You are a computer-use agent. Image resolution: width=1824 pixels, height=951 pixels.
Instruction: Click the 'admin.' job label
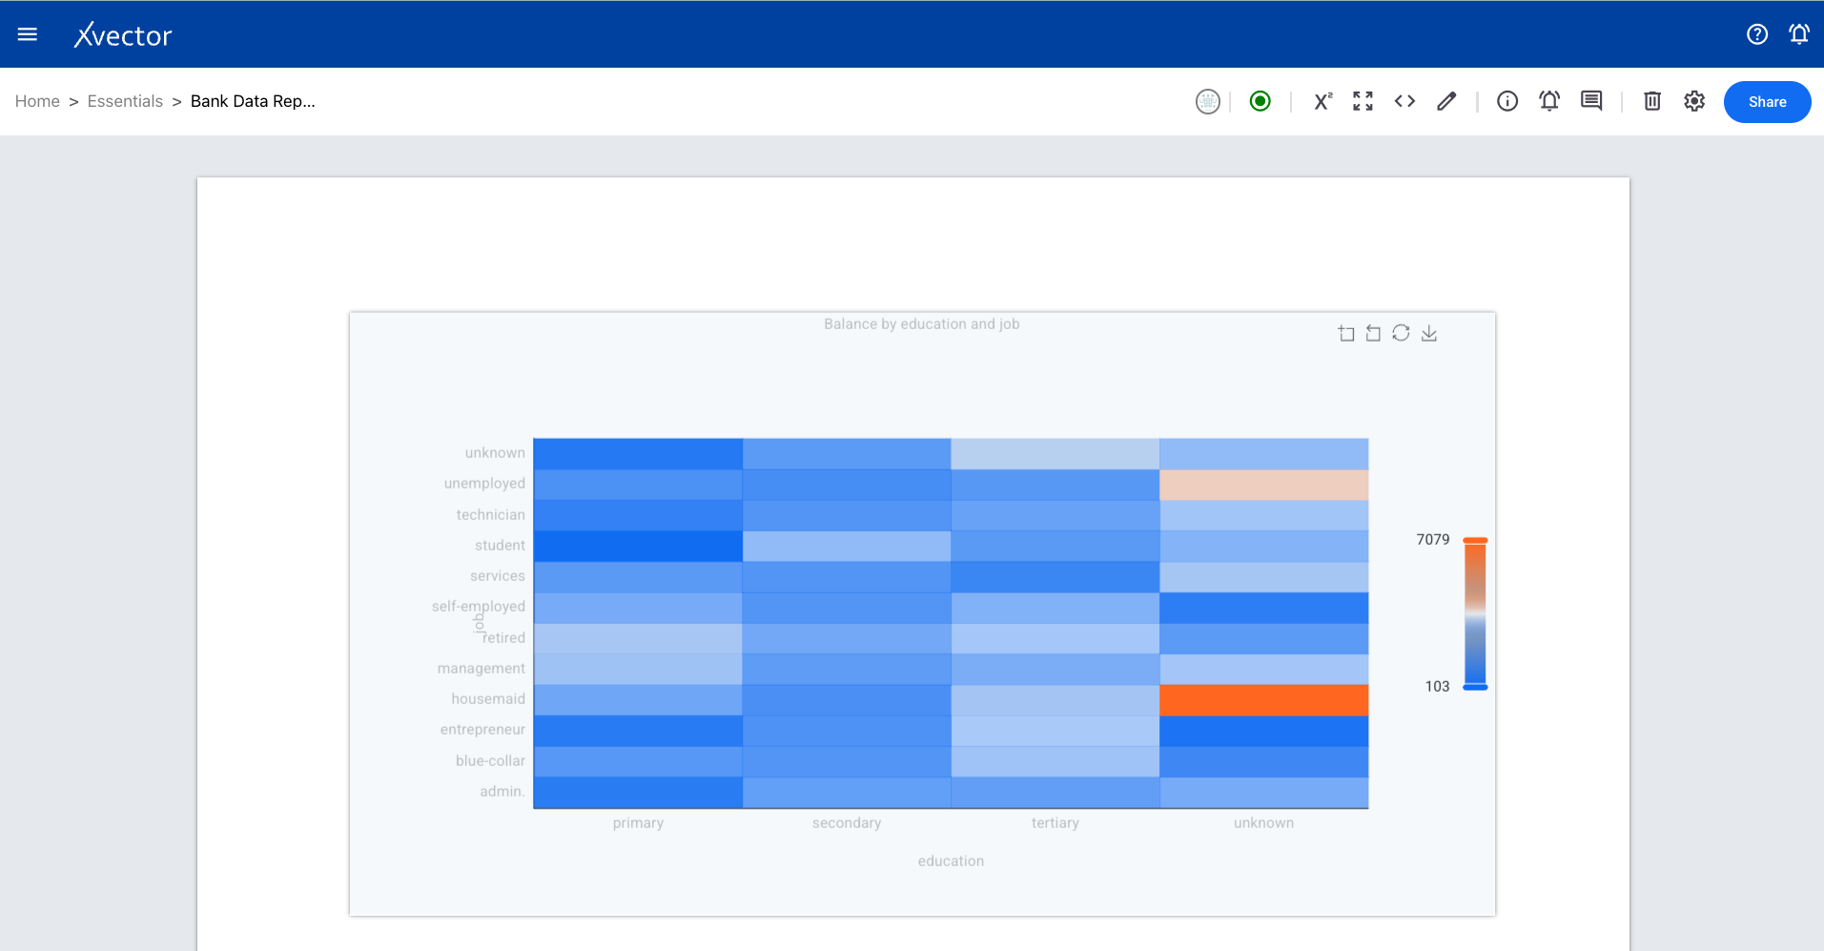(502, 792)
